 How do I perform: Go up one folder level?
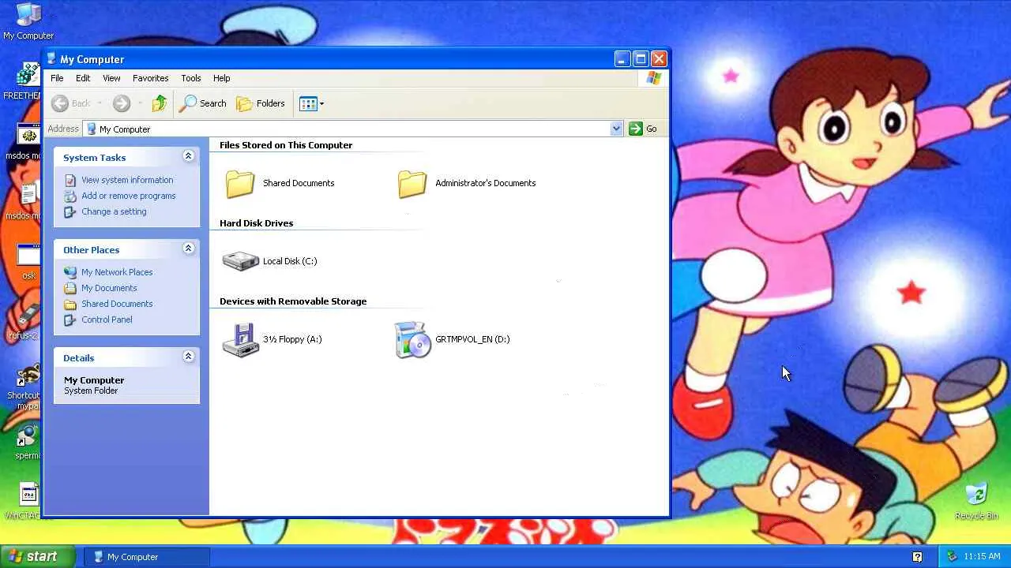click(160, 103)
